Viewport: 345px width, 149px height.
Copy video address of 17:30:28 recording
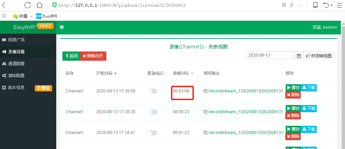coord(206,112)
